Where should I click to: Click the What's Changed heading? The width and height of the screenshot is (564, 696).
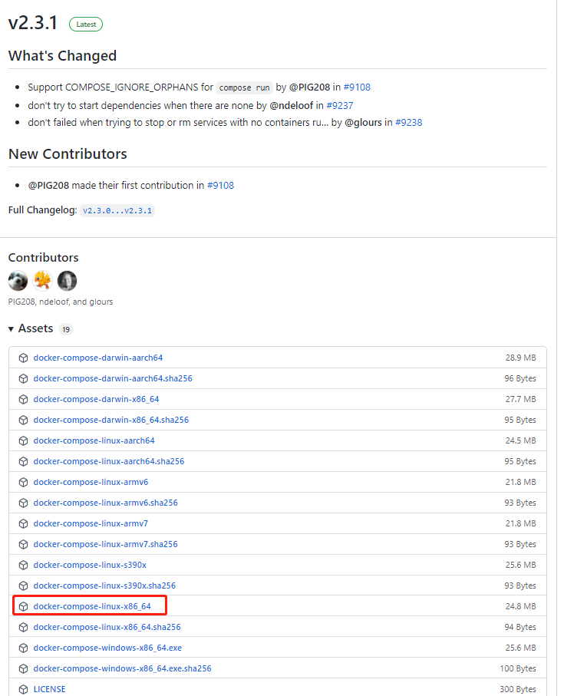point(62,56)
